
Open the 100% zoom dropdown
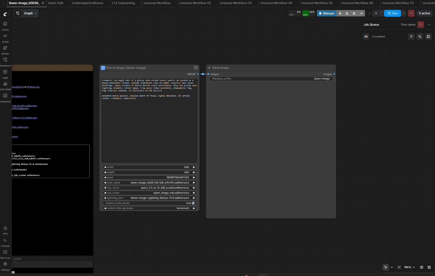pyautogui.click(x=409, y=267)
